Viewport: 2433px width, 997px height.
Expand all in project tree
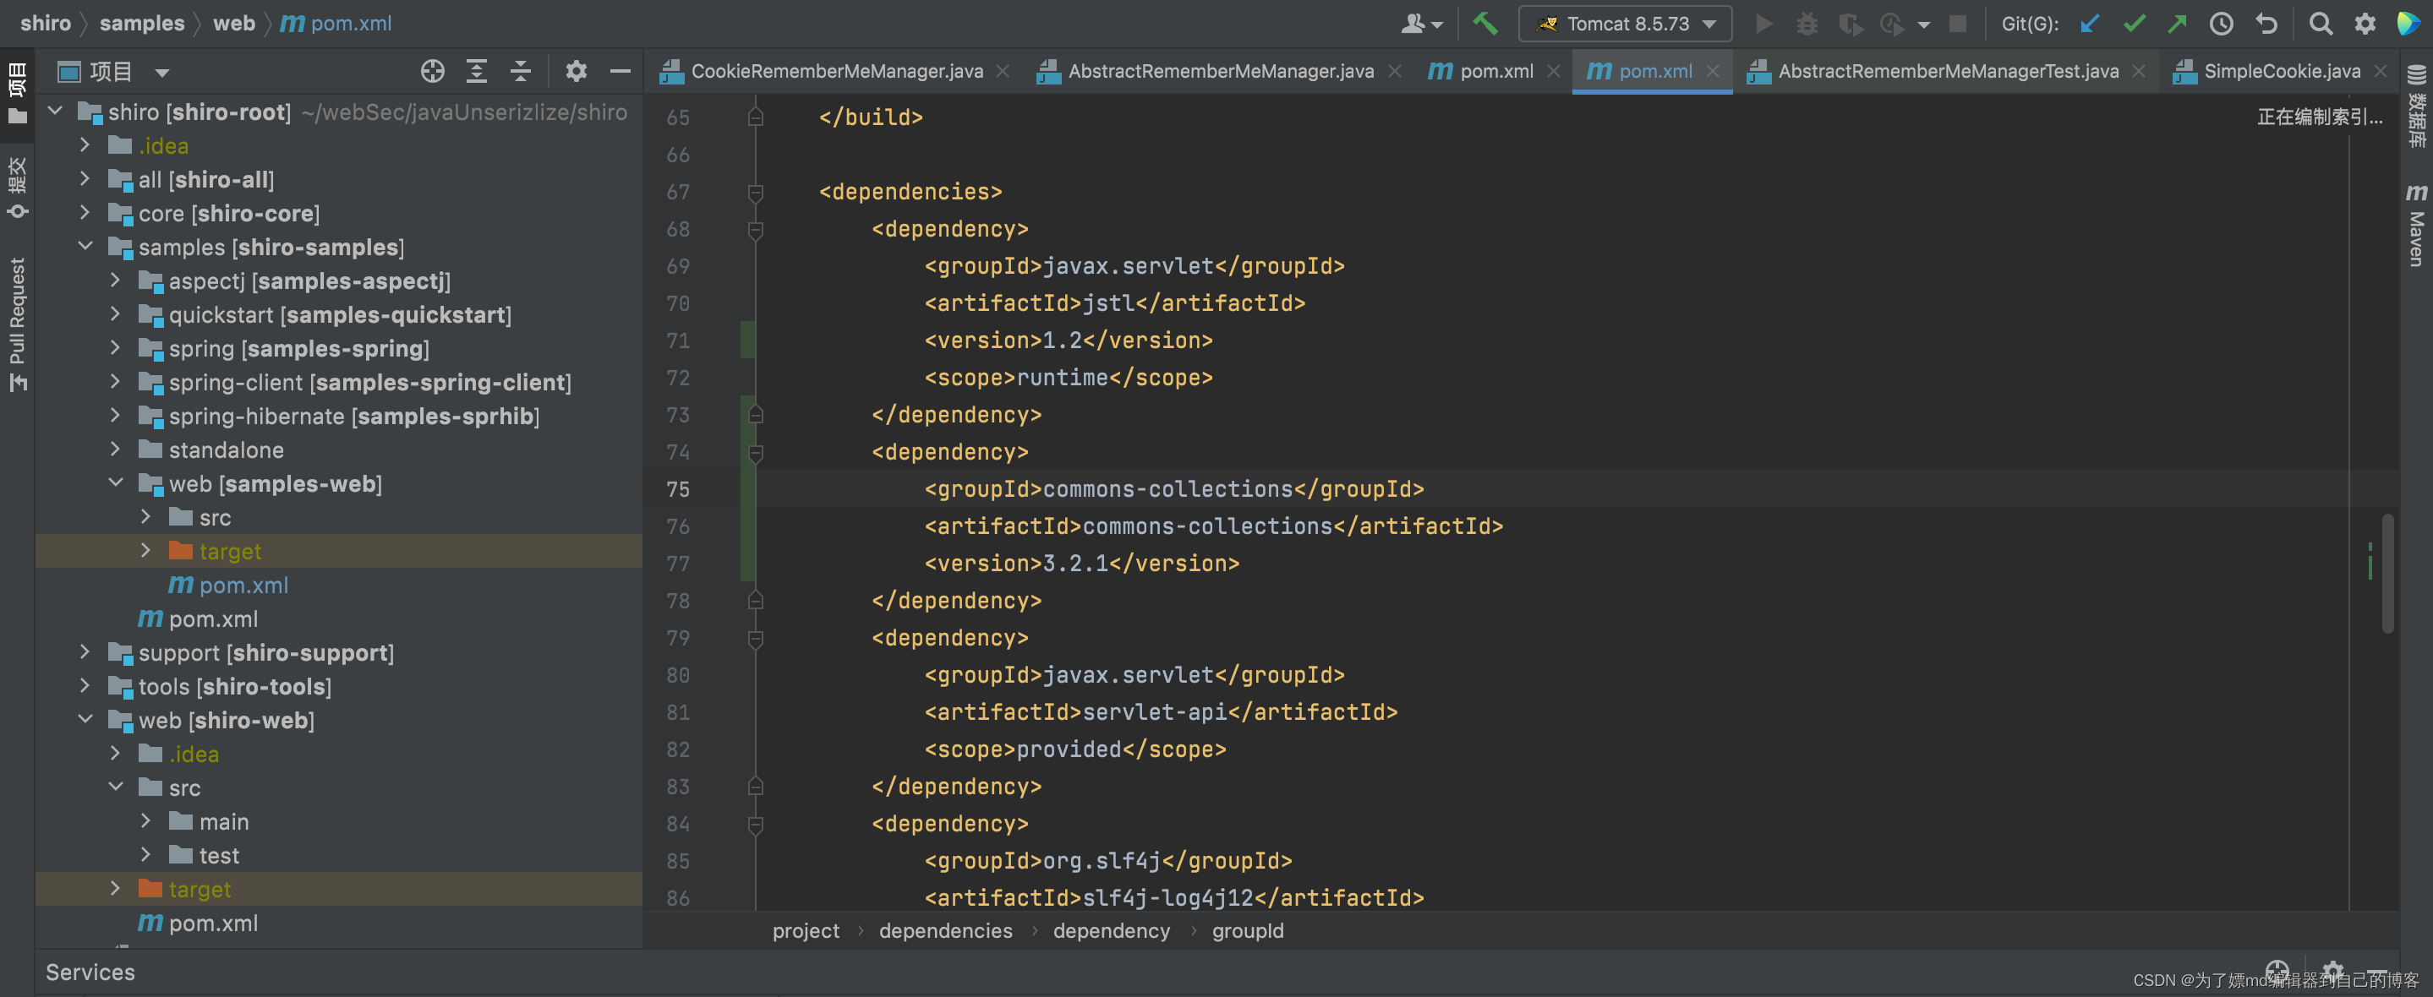click(477, 72)
